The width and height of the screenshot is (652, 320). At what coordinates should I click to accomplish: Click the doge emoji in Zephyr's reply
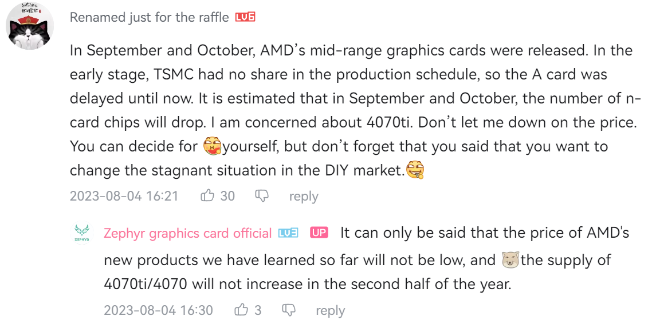pos(510,261)
